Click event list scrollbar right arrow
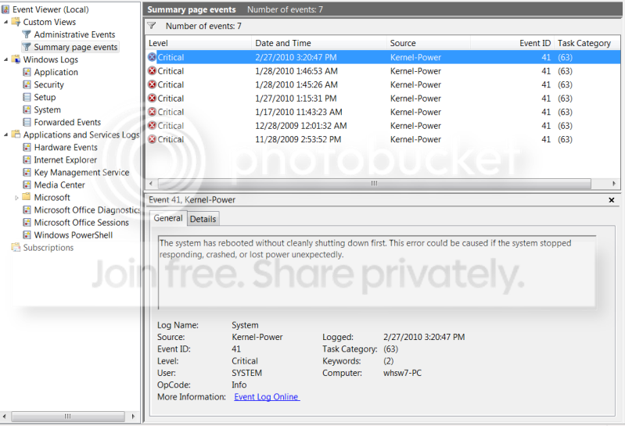625x426 pixels. (x=614, y=184)
